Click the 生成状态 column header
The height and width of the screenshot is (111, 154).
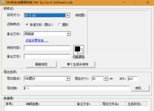136,104
